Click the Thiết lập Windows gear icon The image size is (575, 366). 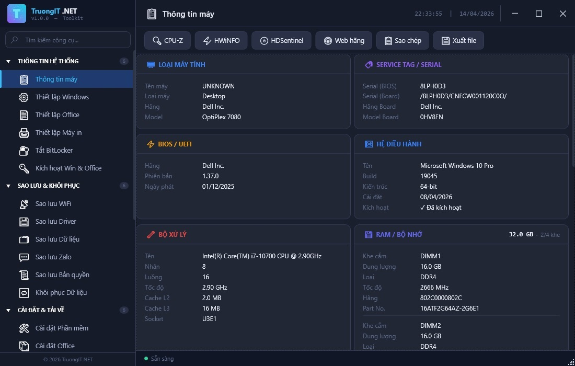(x=24, y=97)
